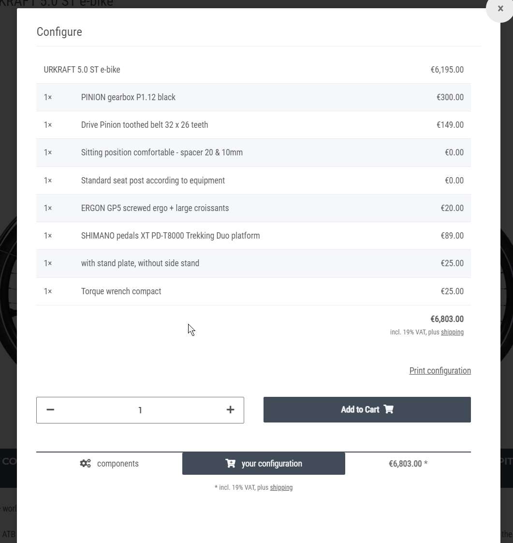Select the SHIMANO pedals XT PD-T8000 row

[x=170, y=236]
